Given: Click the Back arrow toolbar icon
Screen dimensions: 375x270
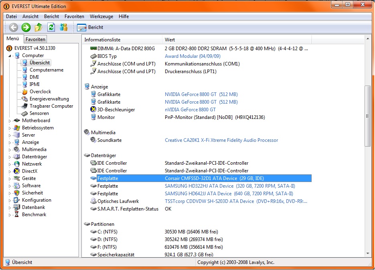Looking at the screenshot, I should click(14, 27).
